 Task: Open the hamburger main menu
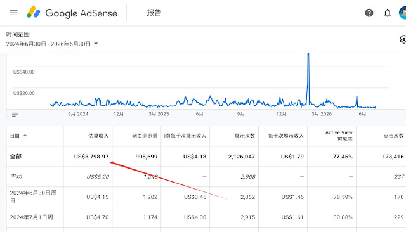pos(13,13)
